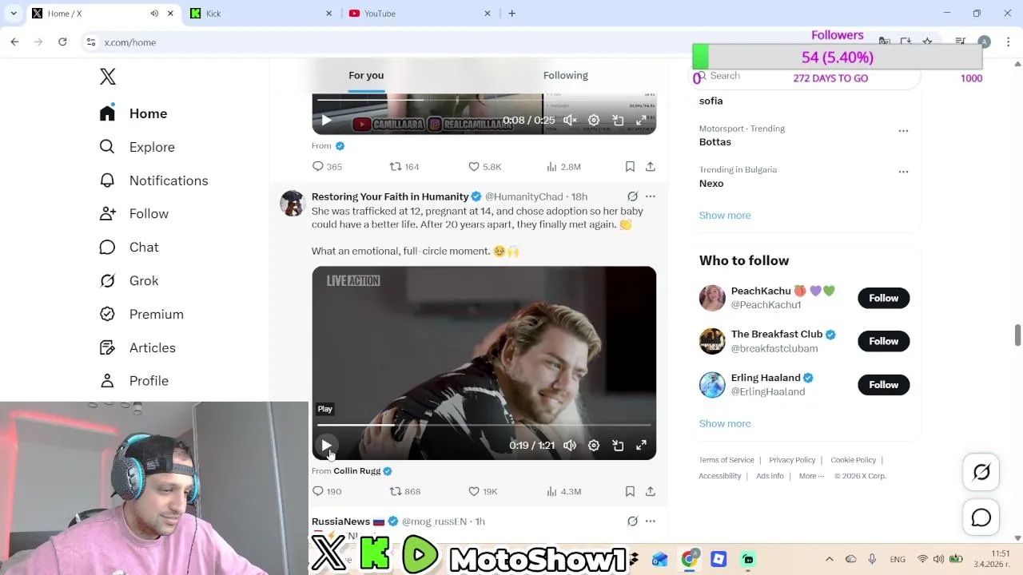Like the post with 19K likes
This screenshot has width=1023, height=575.
(484, 492)
